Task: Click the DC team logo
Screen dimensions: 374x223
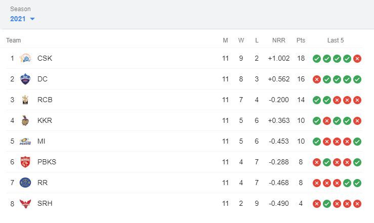Action: [x=25, y=79]
